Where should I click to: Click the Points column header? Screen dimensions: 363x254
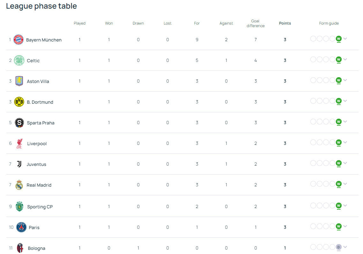coord(285,23)
